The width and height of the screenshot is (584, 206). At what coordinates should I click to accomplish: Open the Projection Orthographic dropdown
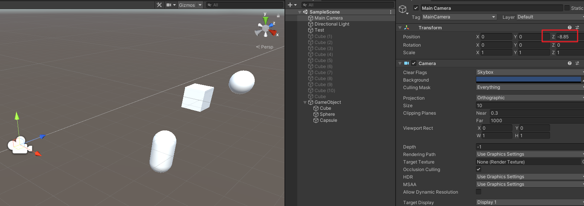(x=530, y=98)
